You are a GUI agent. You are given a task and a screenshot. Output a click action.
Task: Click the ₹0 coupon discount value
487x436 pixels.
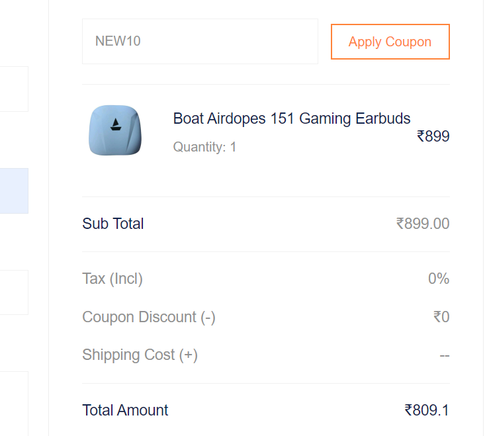pyautogui.click(x=441, y=317)
